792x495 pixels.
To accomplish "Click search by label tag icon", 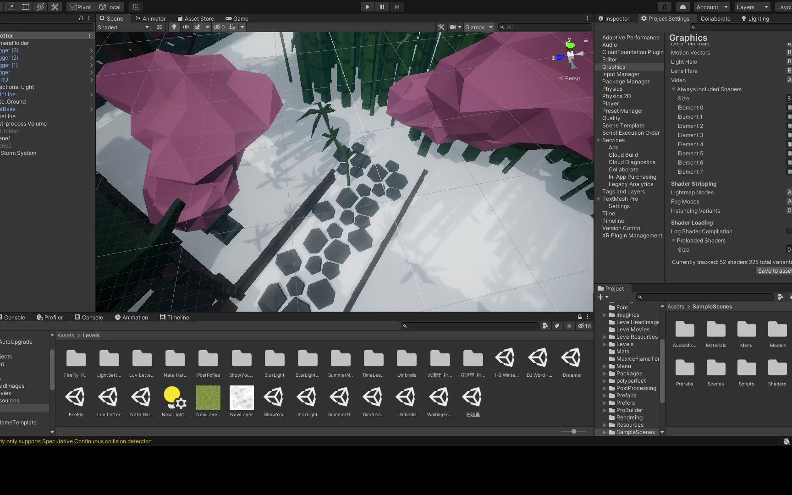I will pos(557,326).
